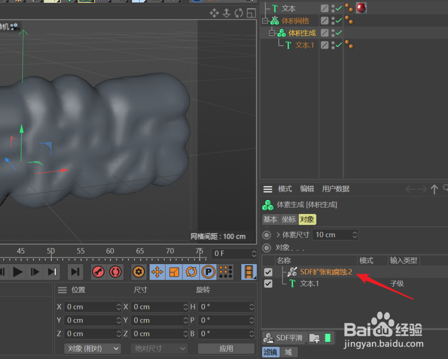This screenshot has height=359, width=448.
Task: Collapse the 体积网格 tree branch
Action: [x=263, y=20]
